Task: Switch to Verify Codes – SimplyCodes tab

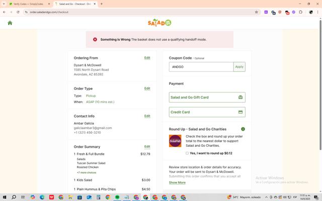Action: (x=29, y=4)
